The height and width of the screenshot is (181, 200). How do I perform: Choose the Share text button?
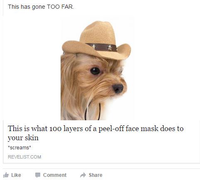point(95,175)
